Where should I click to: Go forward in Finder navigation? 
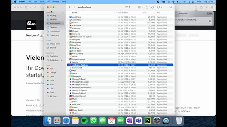click(x=74, y=7)
